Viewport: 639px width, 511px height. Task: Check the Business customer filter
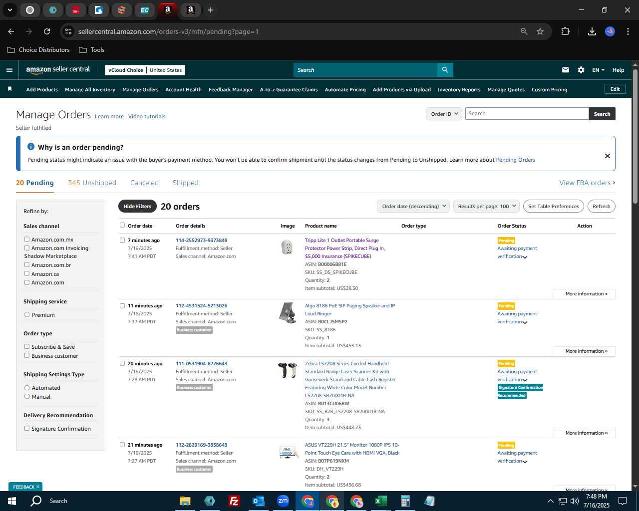click(x=27, y=355)
